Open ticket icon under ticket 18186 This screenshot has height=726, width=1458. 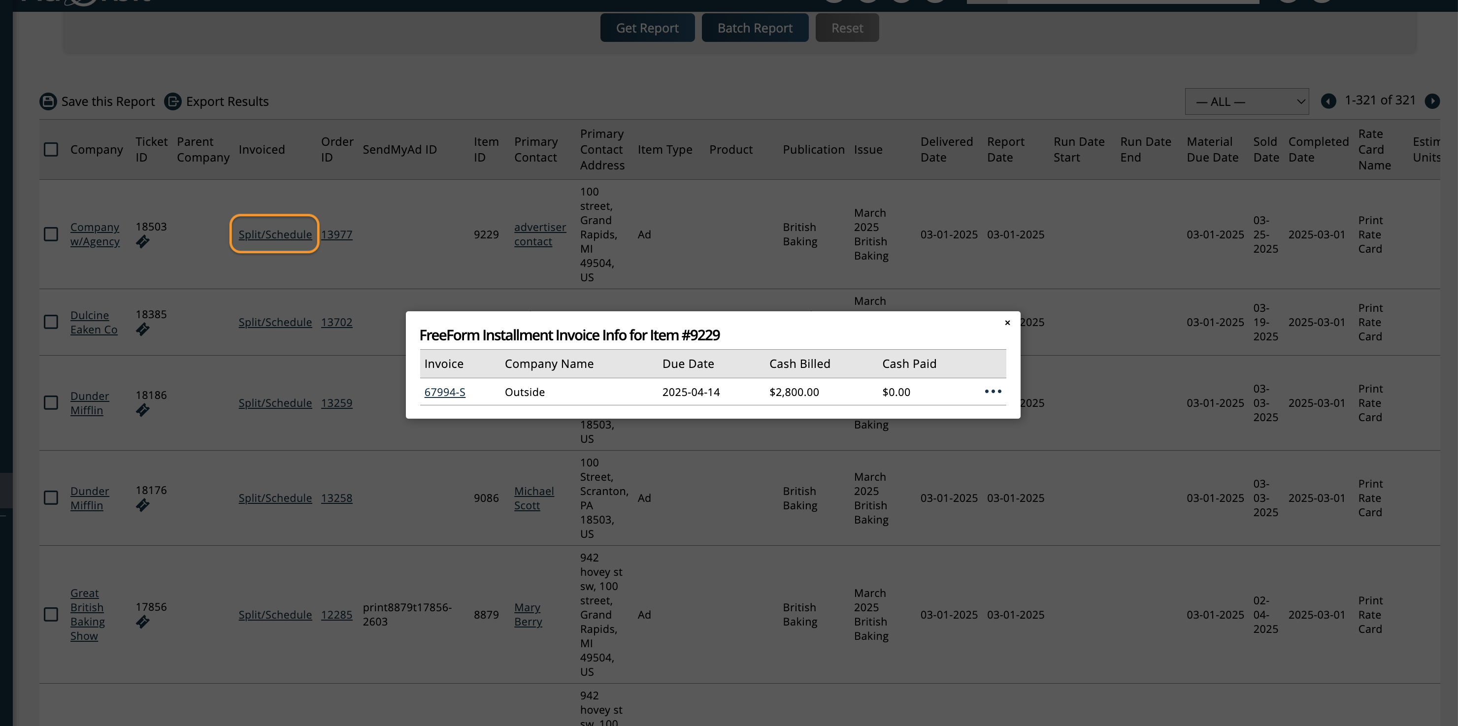142,411
